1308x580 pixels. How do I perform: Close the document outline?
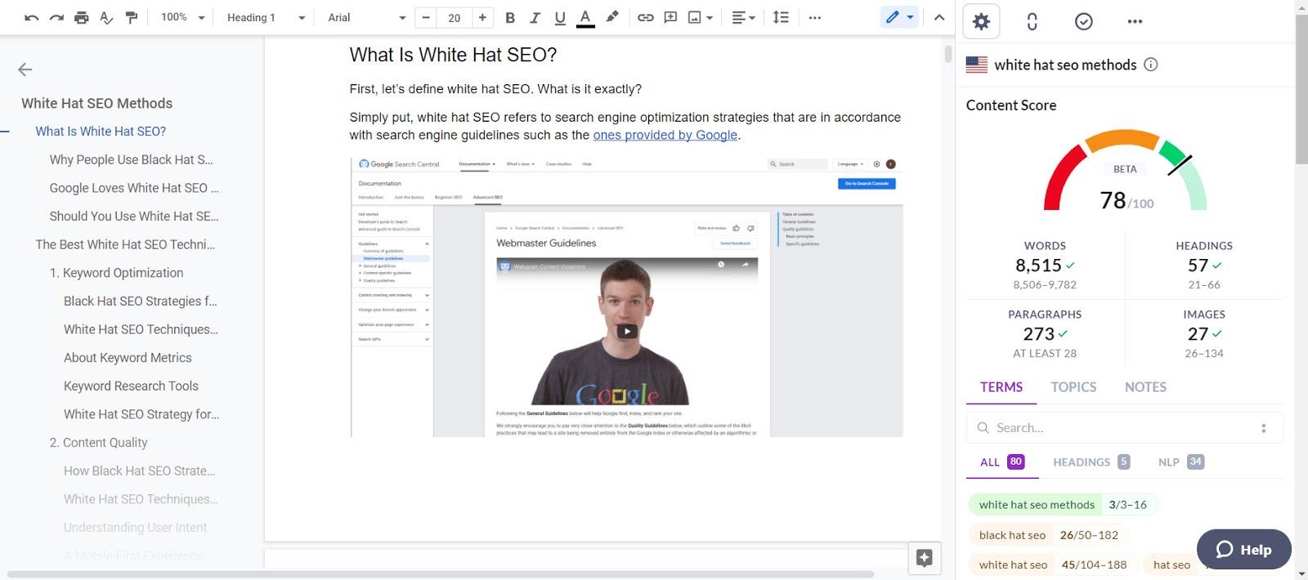click(25, 69)
